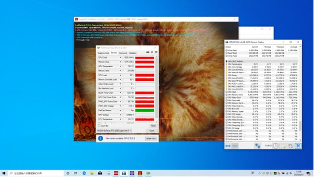
Task: Open the notification center icon
Action: (308, 173)
